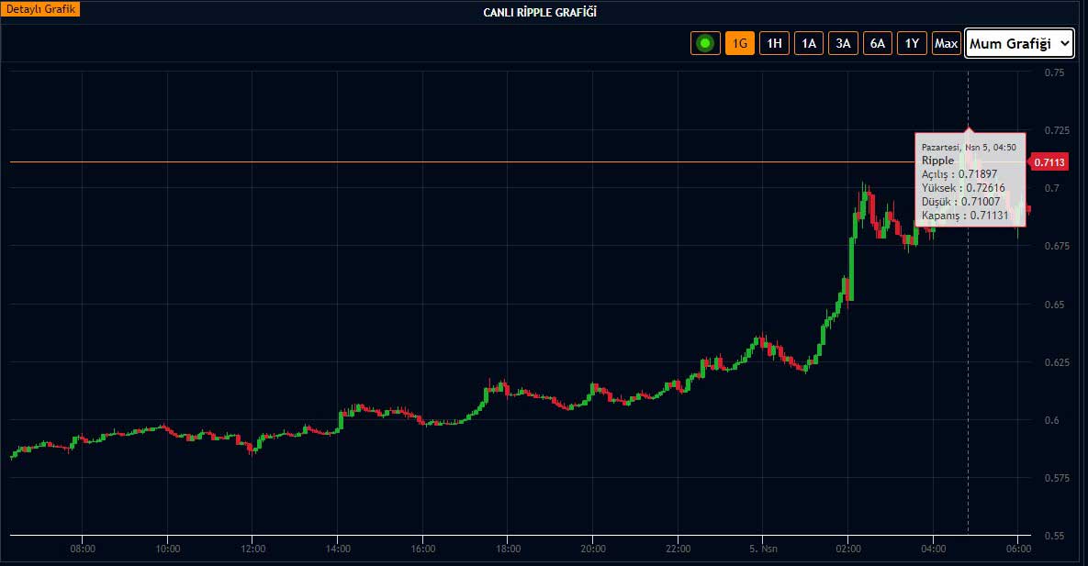
Task: Click the 0.6 price axis label
Action: [1052, 420]
